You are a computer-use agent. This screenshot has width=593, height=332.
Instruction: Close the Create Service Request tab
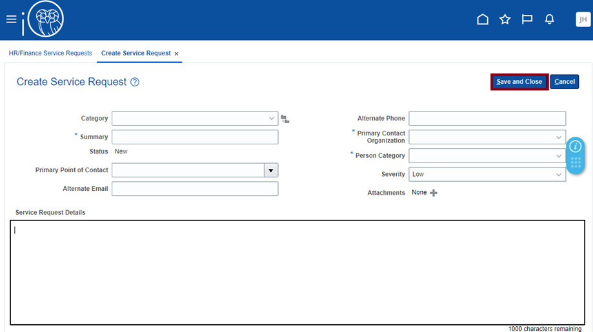[x=177, y=54]
